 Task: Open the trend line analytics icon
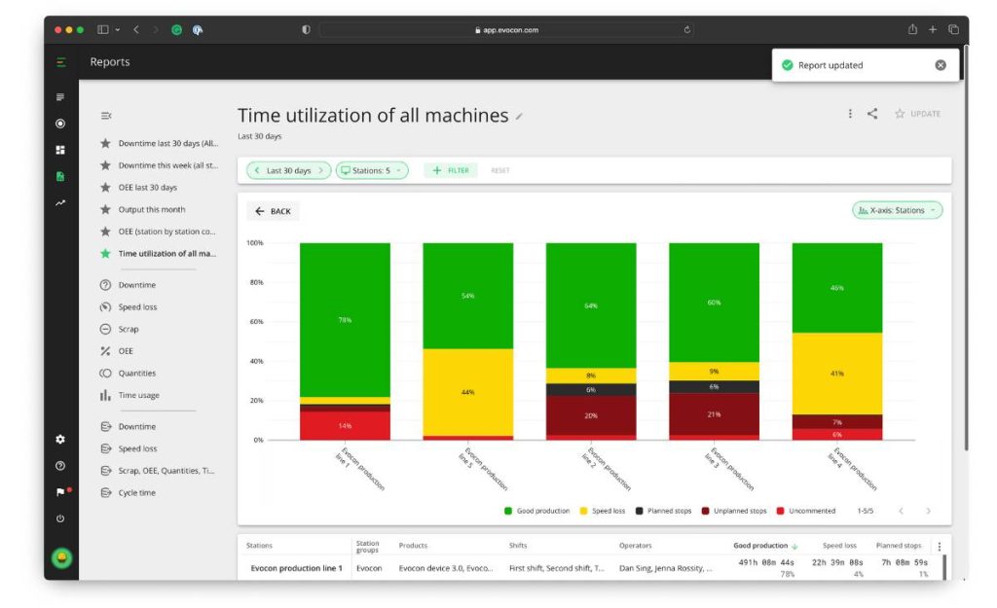tap(60, 203)
